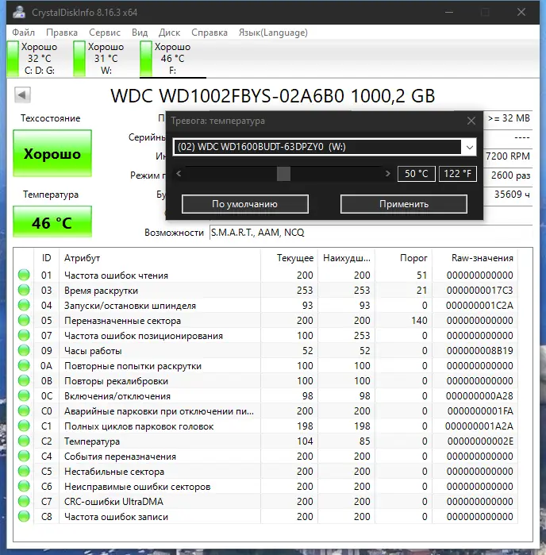Select disk tab F: at 46 °C

coord(173,59)
